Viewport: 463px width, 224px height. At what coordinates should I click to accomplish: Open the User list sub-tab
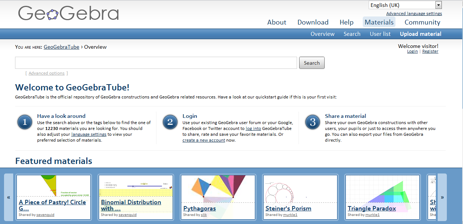tap(380, 34)
